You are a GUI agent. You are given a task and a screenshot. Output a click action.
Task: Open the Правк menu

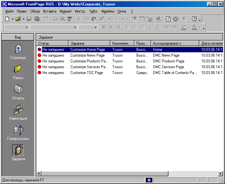tap(22, 11)
